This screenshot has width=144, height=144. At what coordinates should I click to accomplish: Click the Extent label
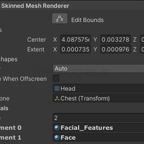pyautogui.click(x=36, y=50)
